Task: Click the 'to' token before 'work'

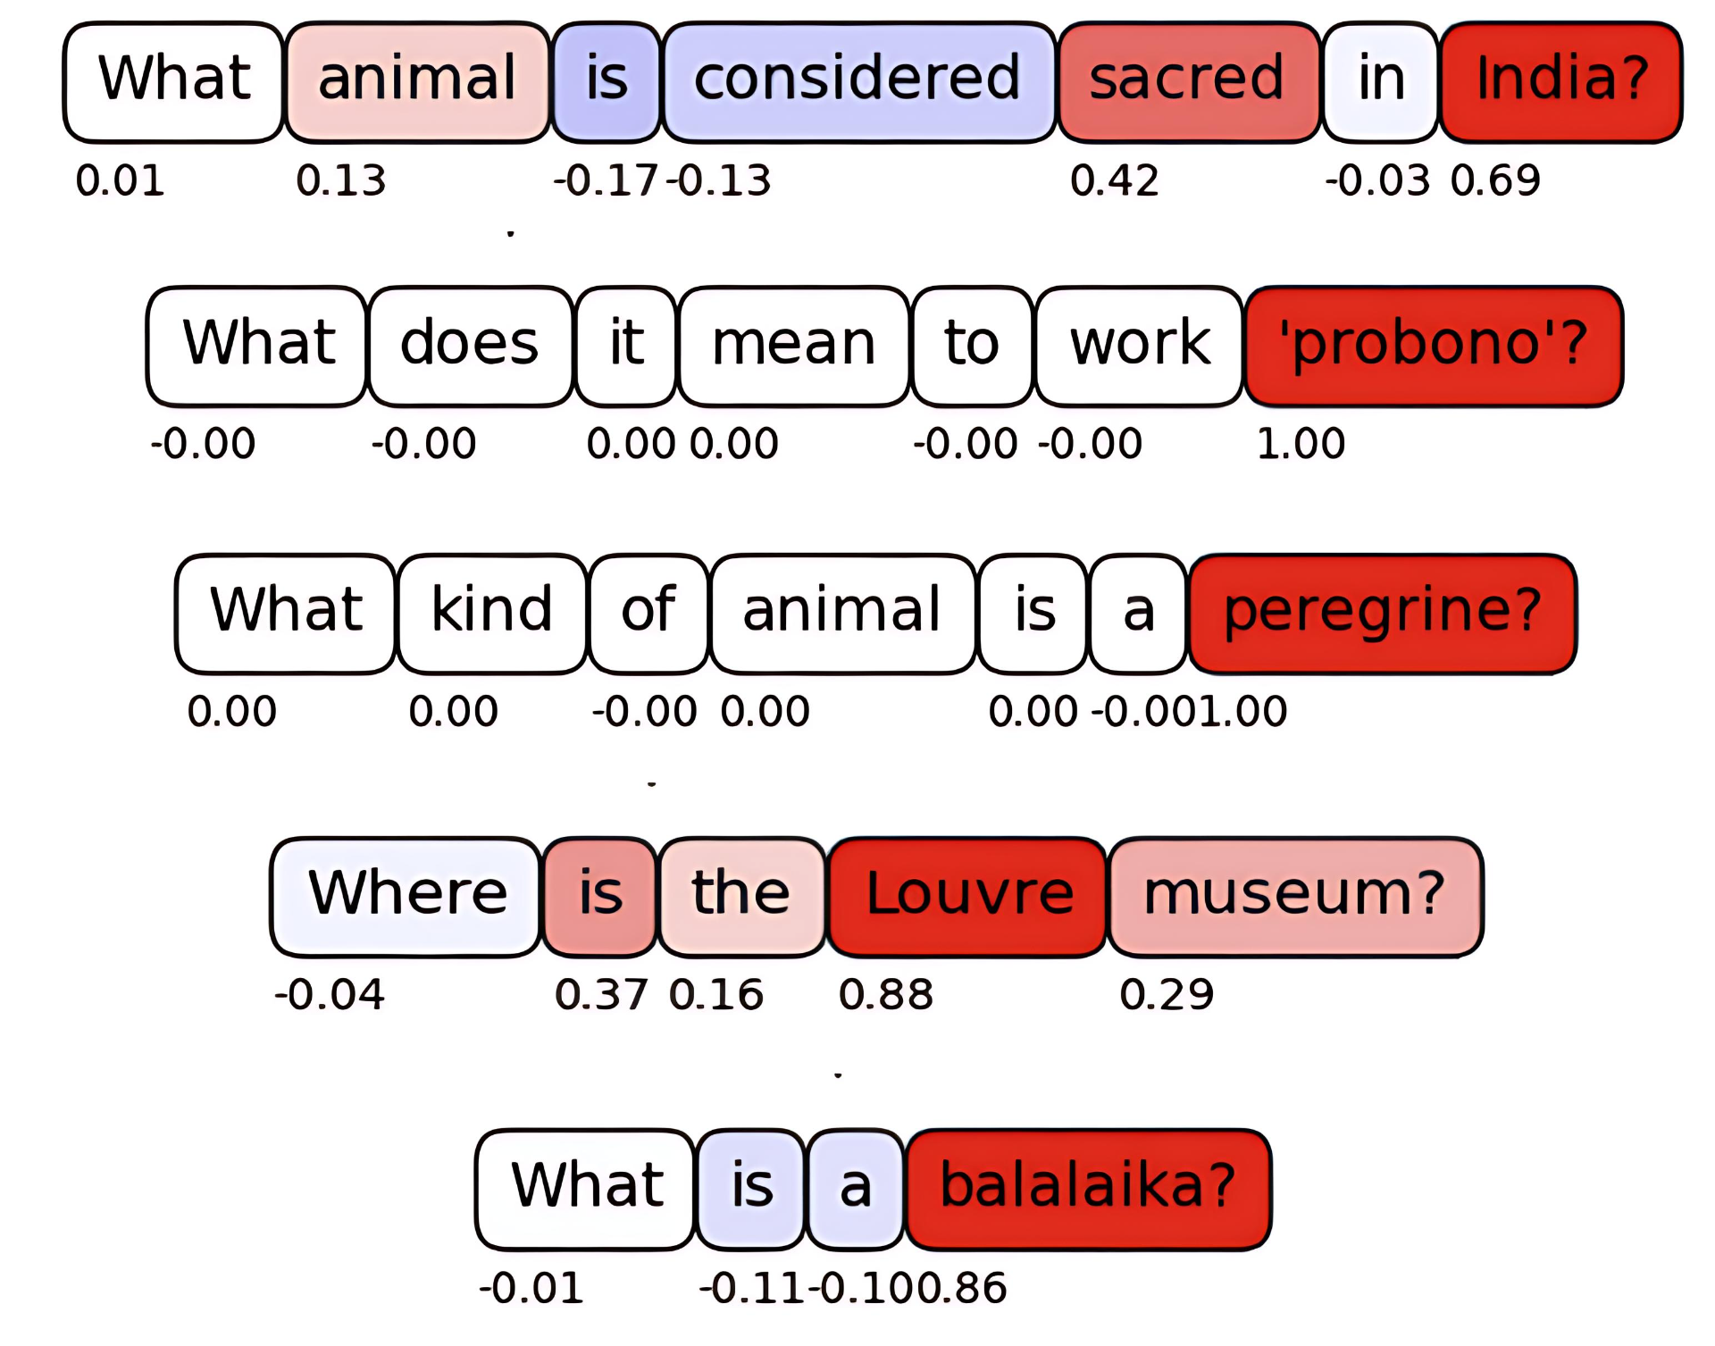Action: [x=972, y=347]
